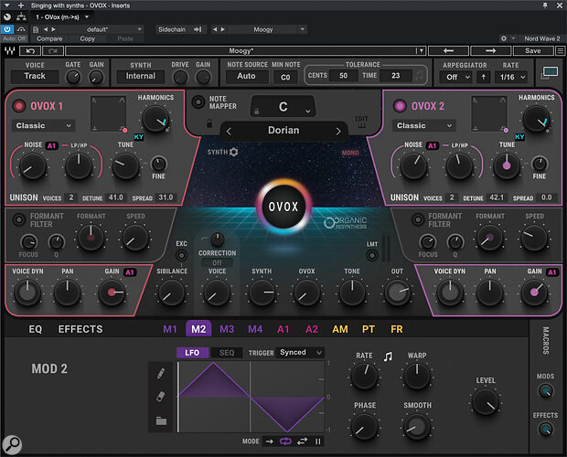Click the Waves logo icon
This screenshot has height=457, width=567.
click(x=10, y=51)
